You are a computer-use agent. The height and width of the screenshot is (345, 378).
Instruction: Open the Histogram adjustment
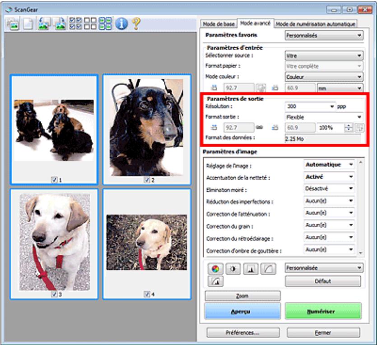click(x=251, y=269)
